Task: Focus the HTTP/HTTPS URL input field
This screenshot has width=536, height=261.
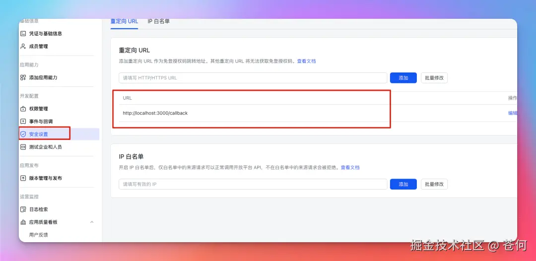Action: pyautogui.click(x=253, y=78)
